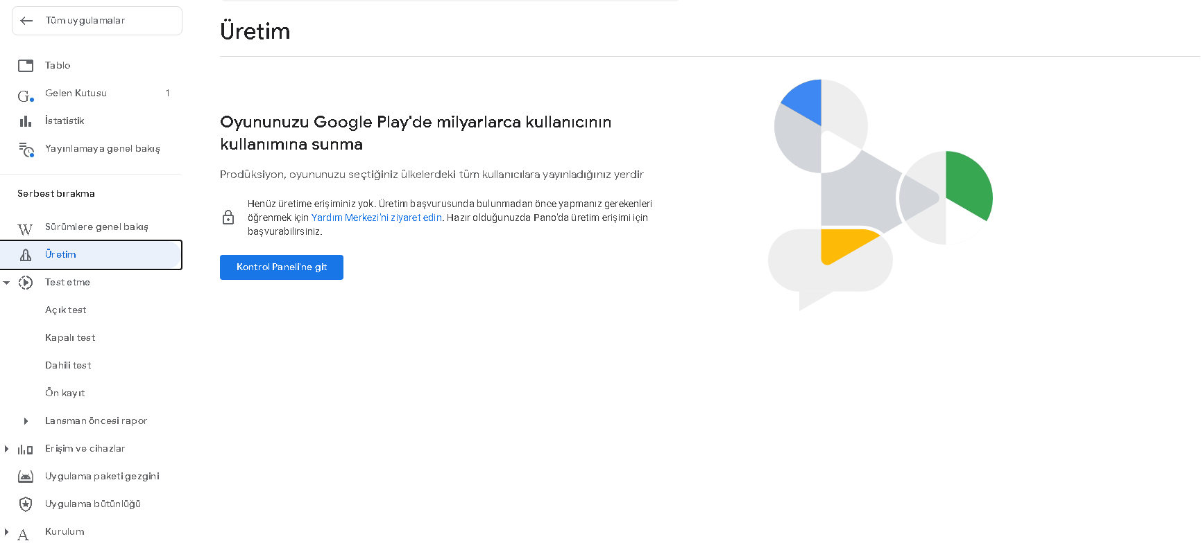Click the Test etme play-circle icon
Viewport: 1201px width, 550px height.
point(26,283)
